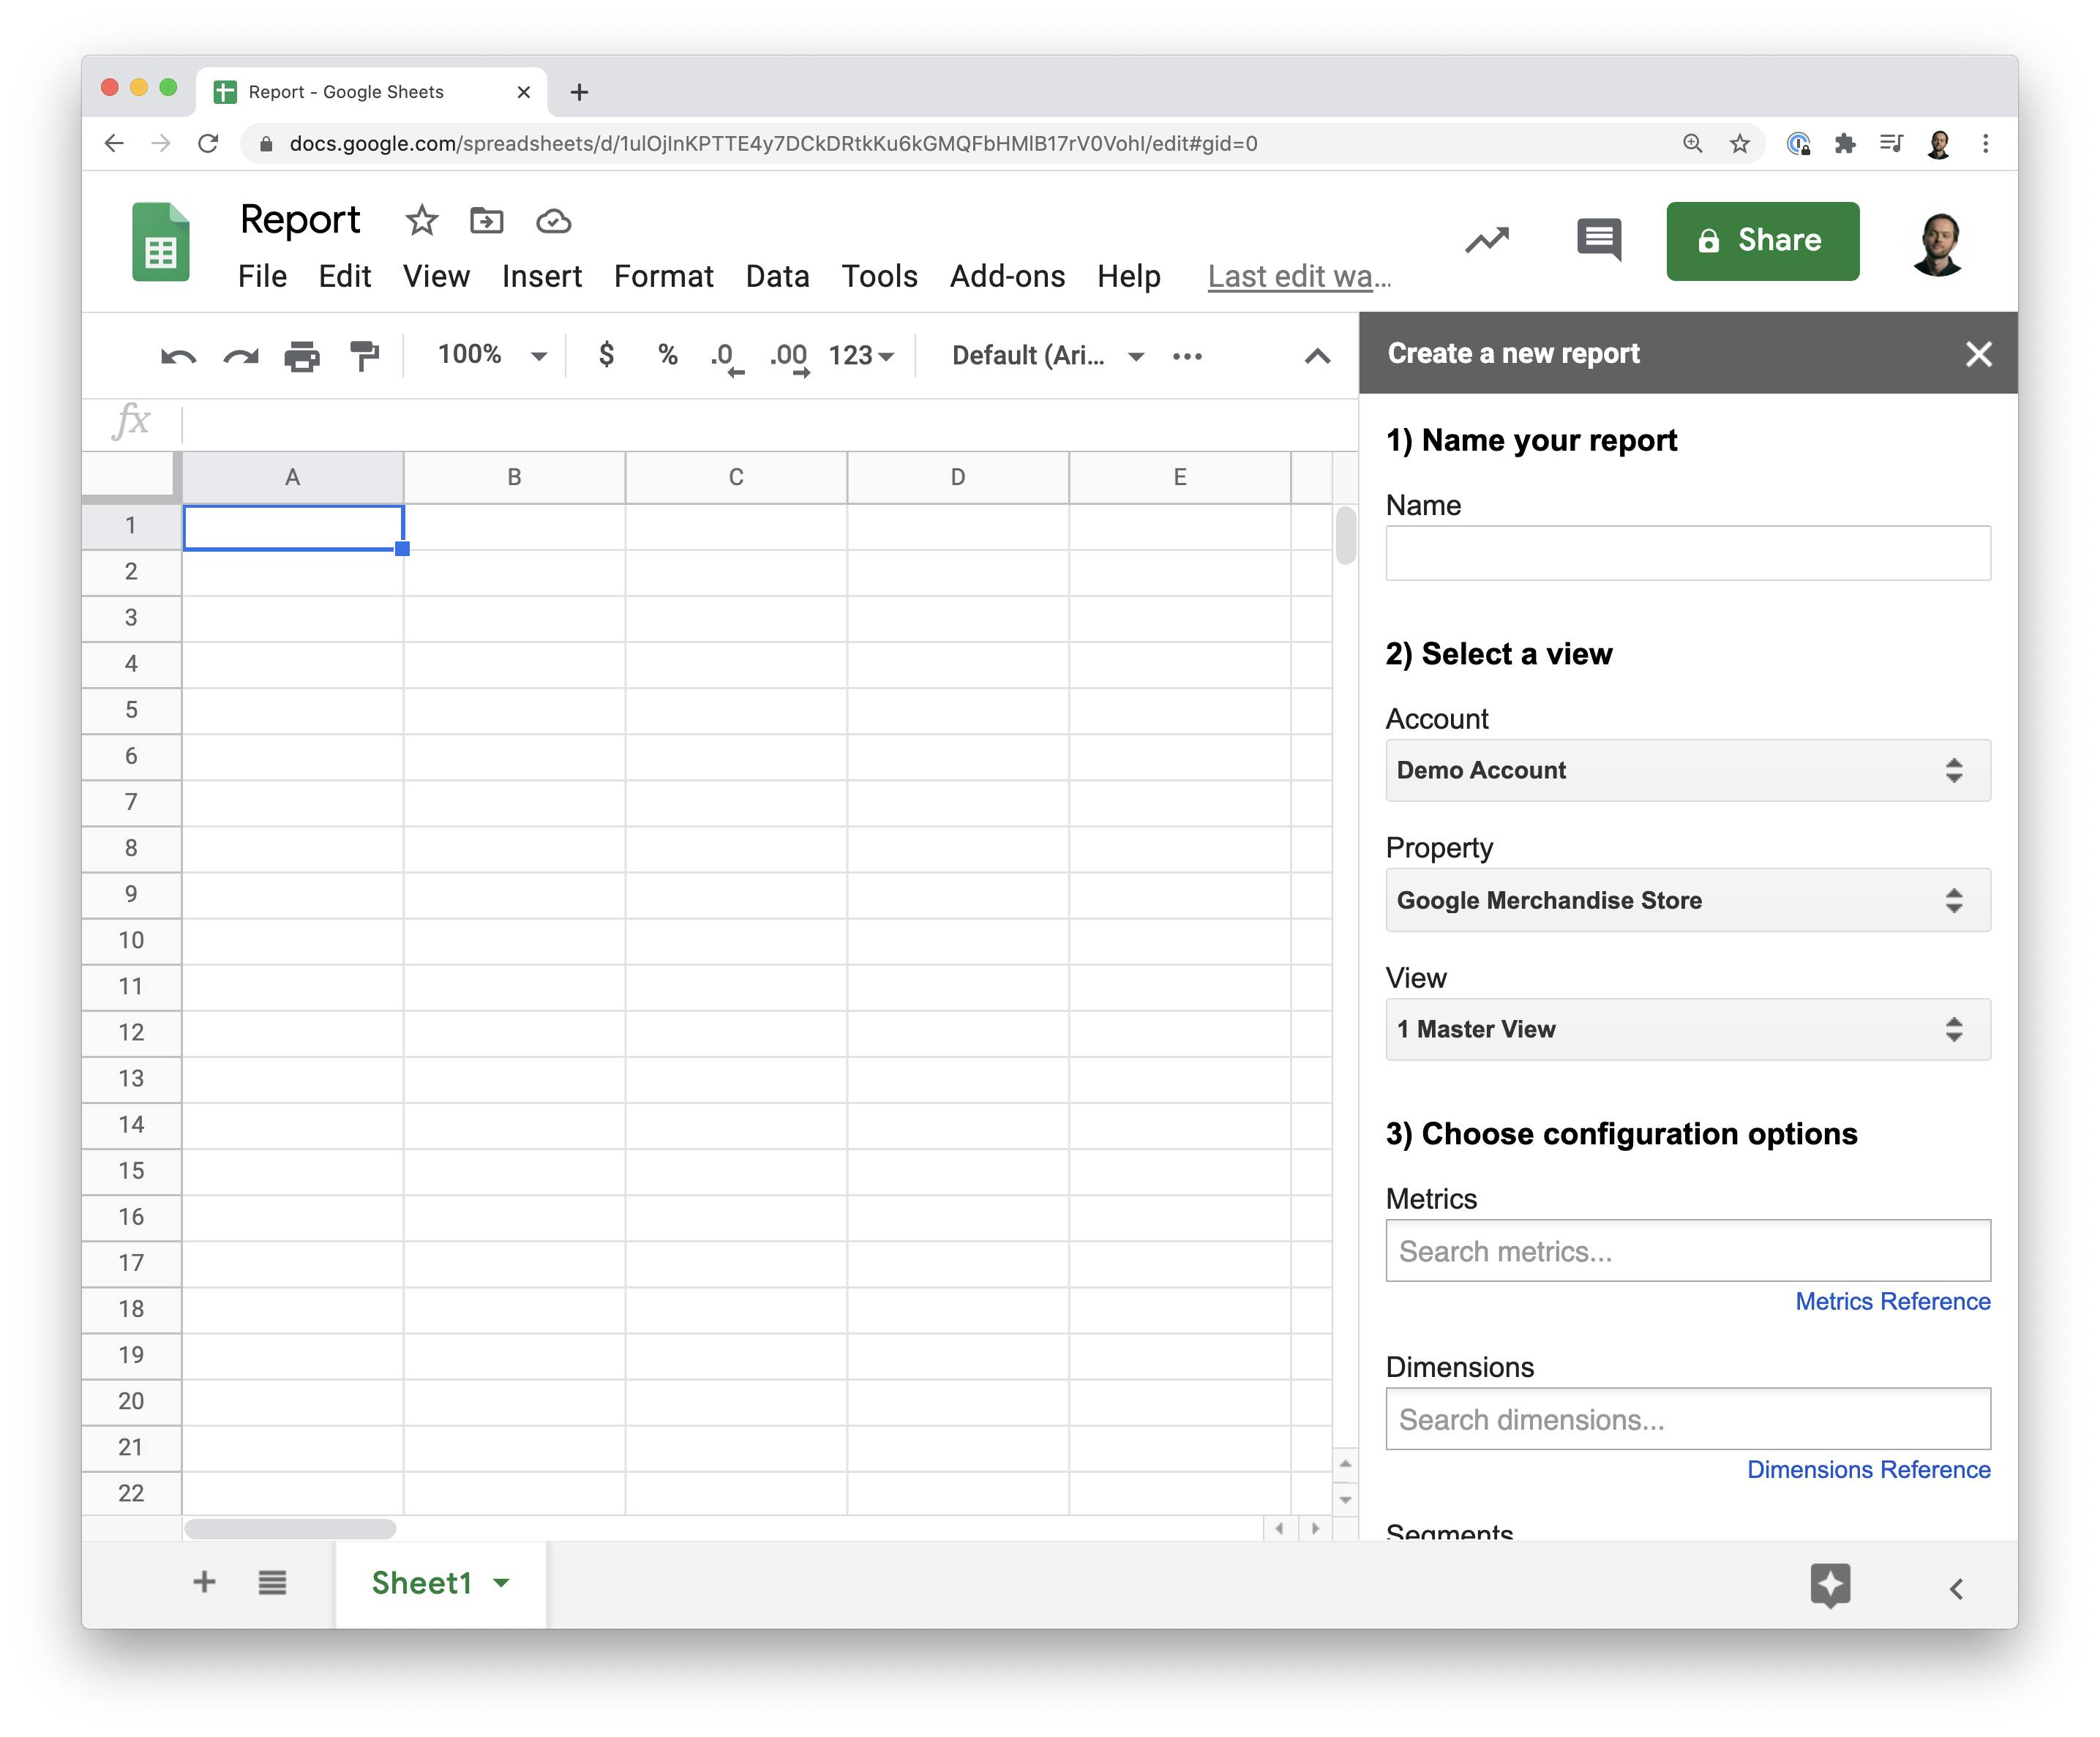Open the Google Sheets home icon
Viewport: 2100px width, 1737px height.
coord(160,242)
